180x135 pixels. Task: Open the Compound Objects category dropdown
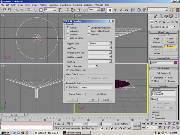(175, 27)
